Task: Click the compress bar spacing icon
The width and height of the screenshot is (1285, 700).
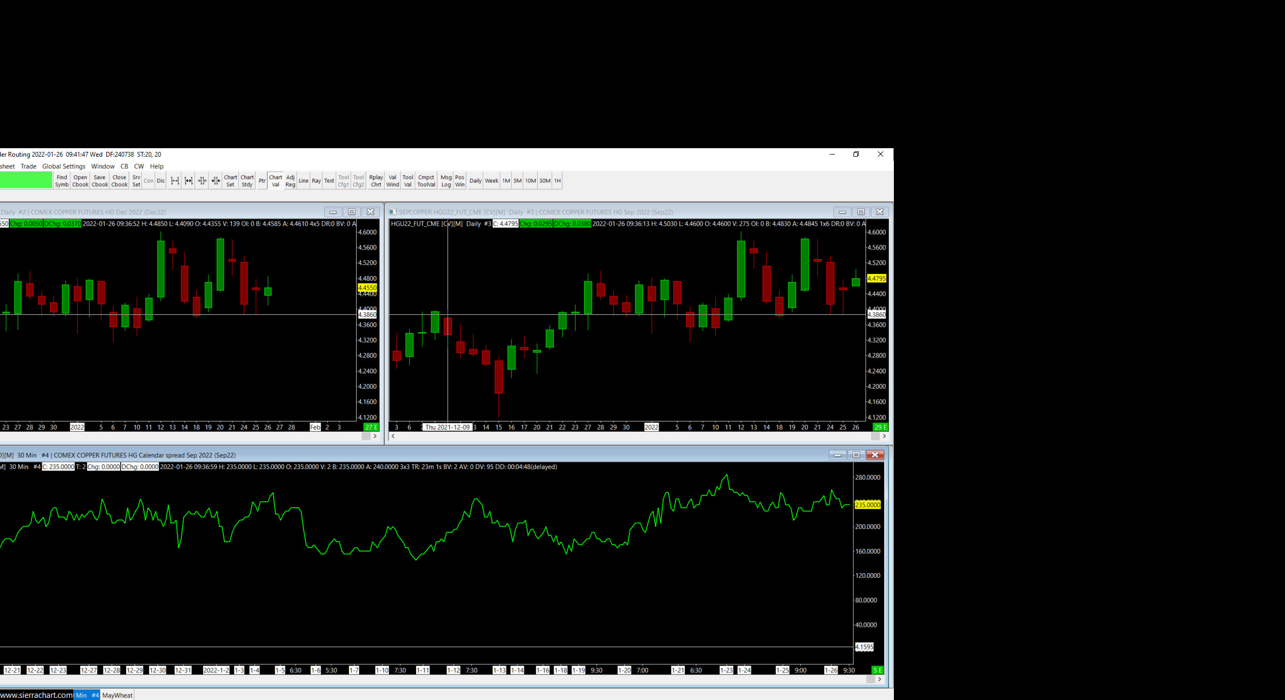Action: pos(189,181)
